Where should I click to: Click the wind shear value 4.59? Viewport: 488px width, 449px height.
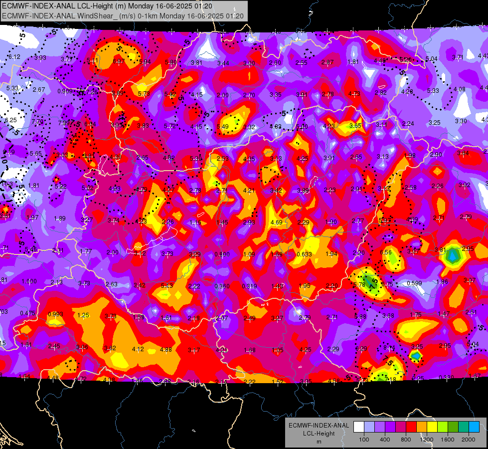click(412, 220)
